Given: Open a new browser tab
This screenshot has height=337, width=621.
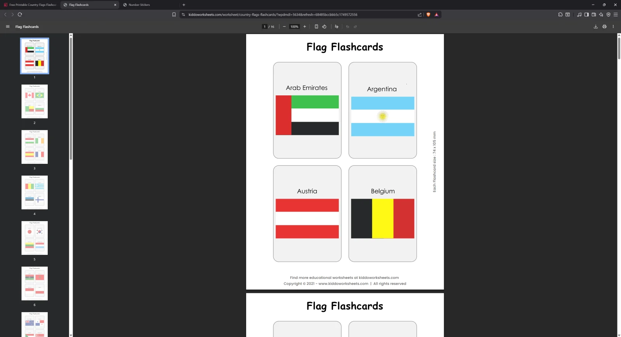Looking at the screenshot, I should click(184, 5).
